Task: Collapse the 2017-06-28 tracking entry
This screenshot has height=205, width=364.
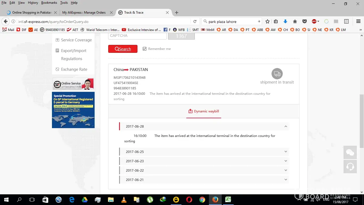Action: pos(286,127)
